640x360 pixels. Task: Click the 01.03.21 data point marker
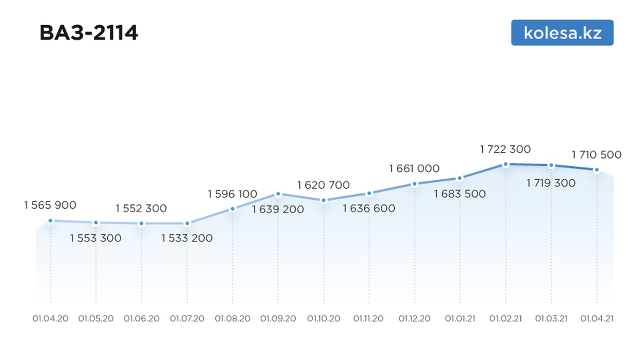click(551, 165)
